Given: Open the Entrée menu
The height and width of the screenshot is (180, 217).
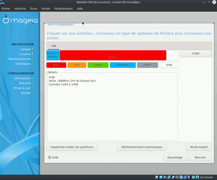Looking at the screenshot, I should (46, 9).
